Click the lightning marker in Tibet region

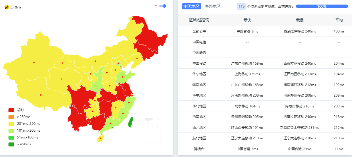41,95
